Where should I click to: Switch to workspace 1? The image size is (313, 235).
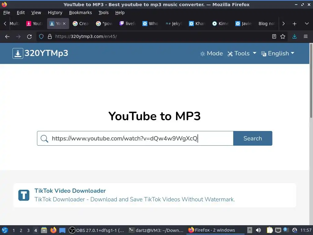tap(13, 230)
